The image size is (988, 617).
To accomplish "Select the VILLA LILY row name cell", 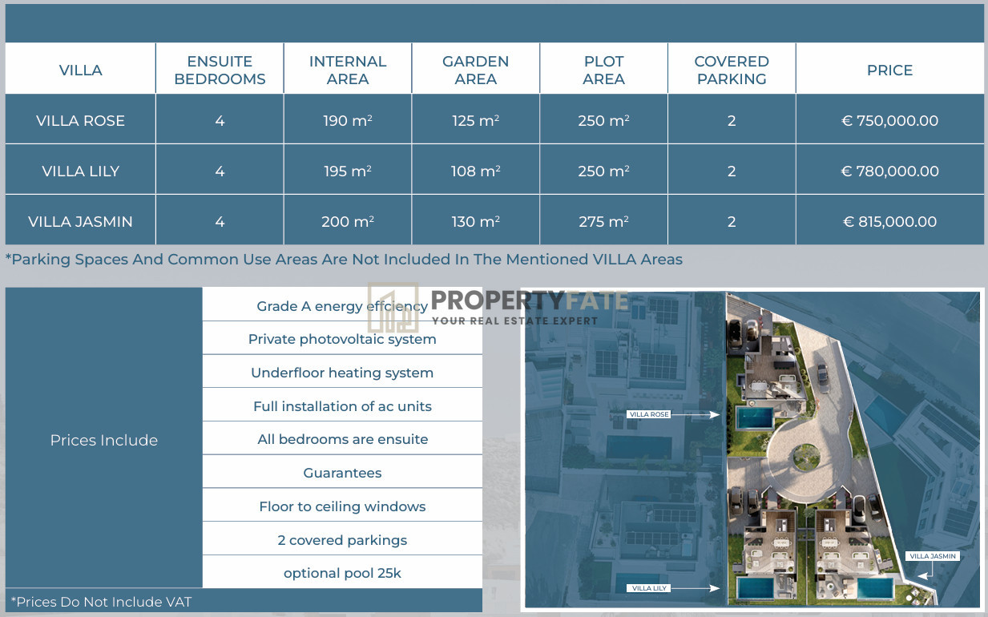I will pos(80,171).
